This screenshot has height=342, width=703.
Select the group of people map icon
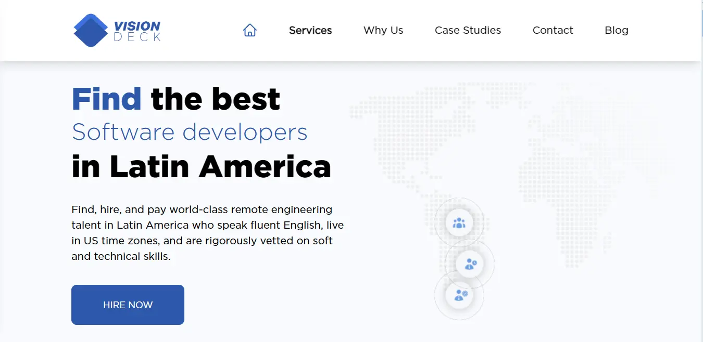[x=459, y=223]
